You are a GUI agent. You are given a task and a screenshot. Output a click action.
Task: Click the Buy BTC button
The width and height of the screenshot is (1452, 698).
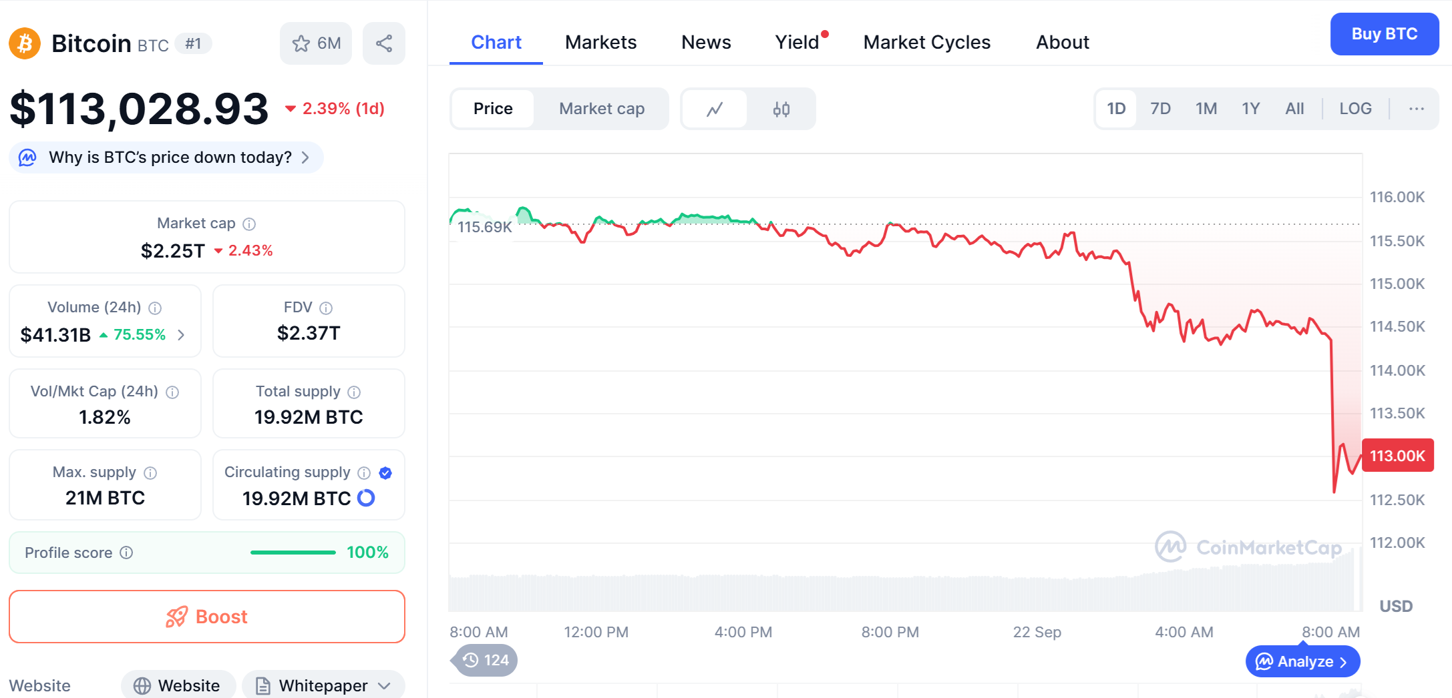[1384, 34]
